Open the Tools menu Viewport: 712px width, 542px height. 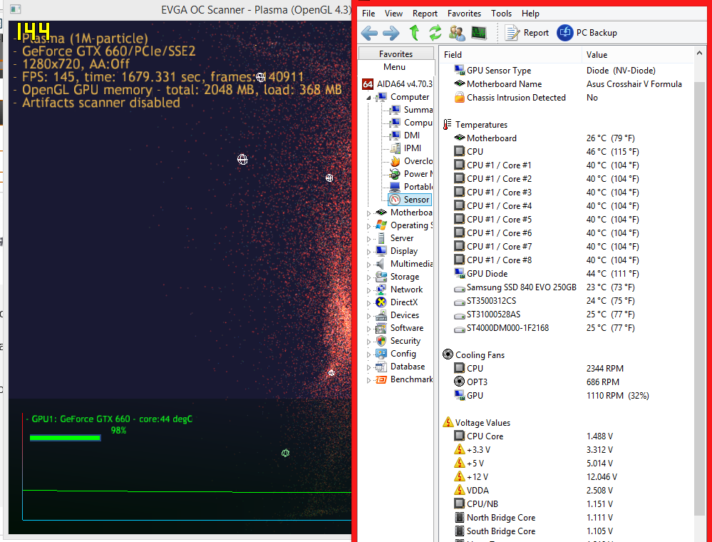click(501, 14)
